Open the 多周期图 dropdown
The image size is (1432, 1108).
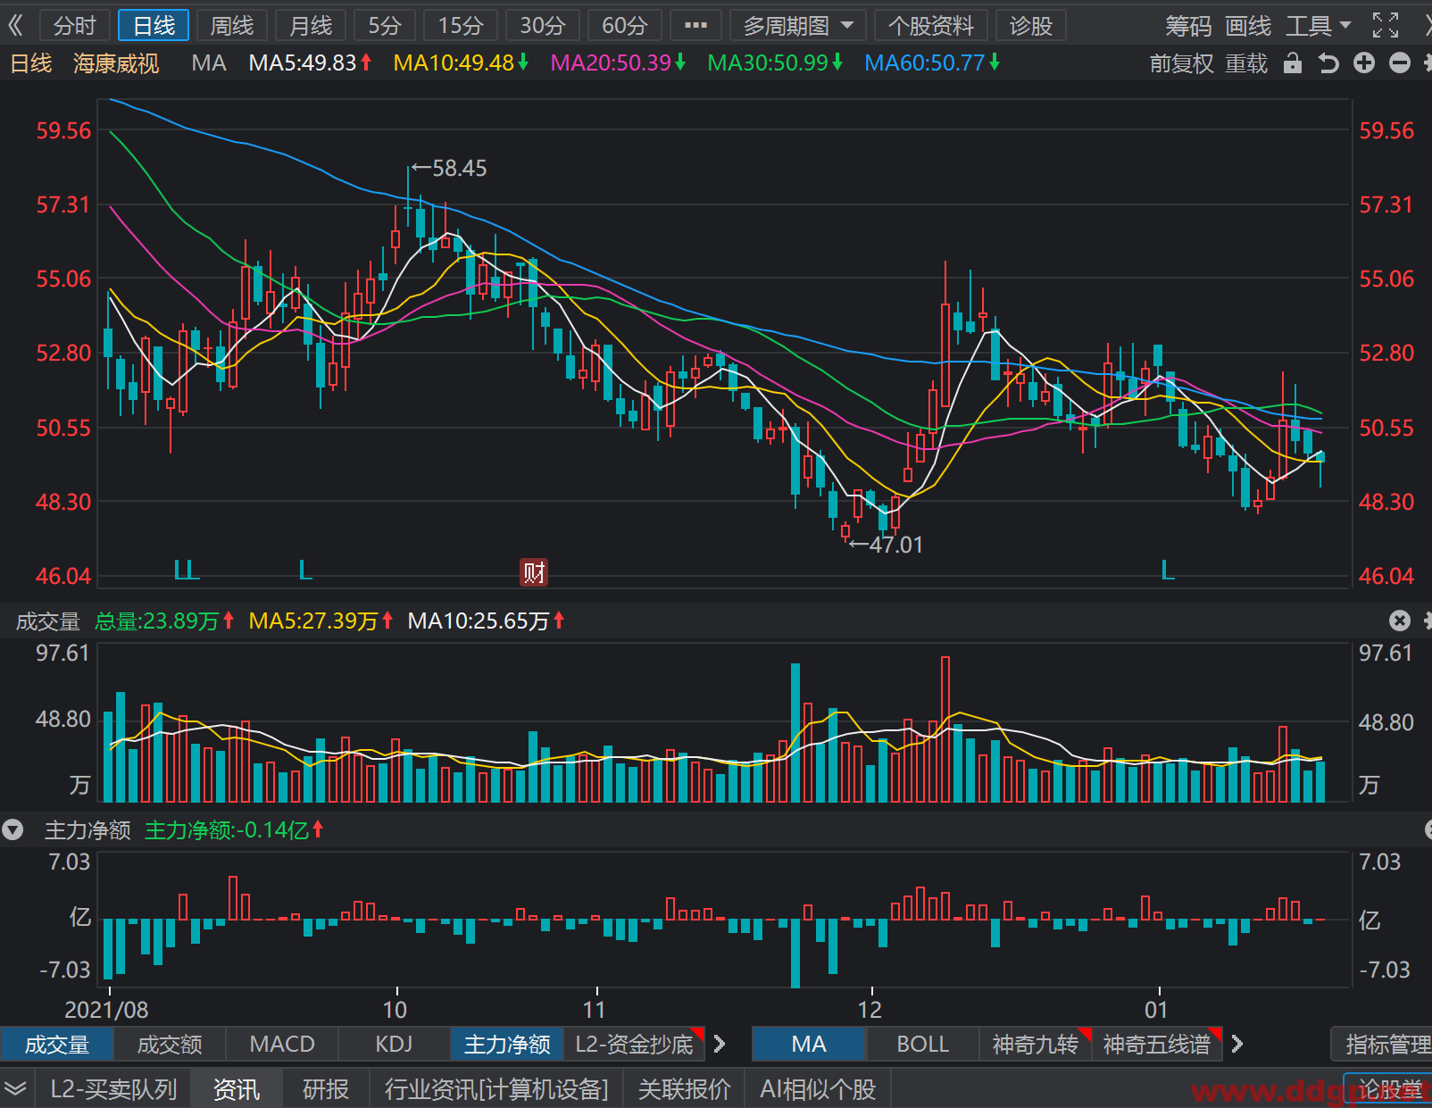(x=798, y=26)
